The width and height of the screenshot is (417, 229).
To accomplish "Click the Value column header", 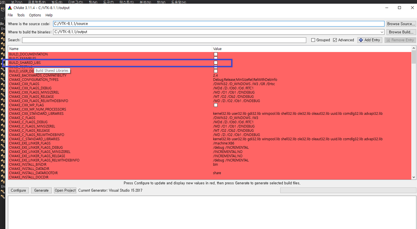I will [311, 49].
